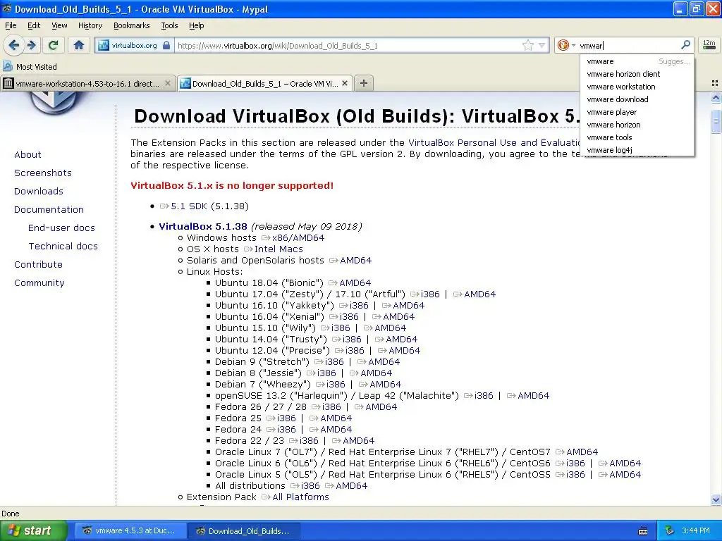
Task: Close the Download_Old_Builds_5_1 tab
Action: click(x=345, y=83)
